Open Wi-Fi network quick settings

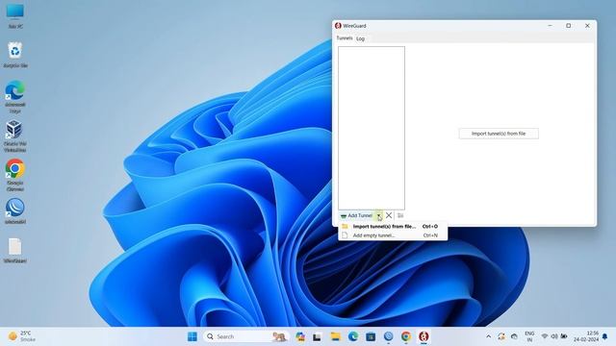[x=545, y=336]
